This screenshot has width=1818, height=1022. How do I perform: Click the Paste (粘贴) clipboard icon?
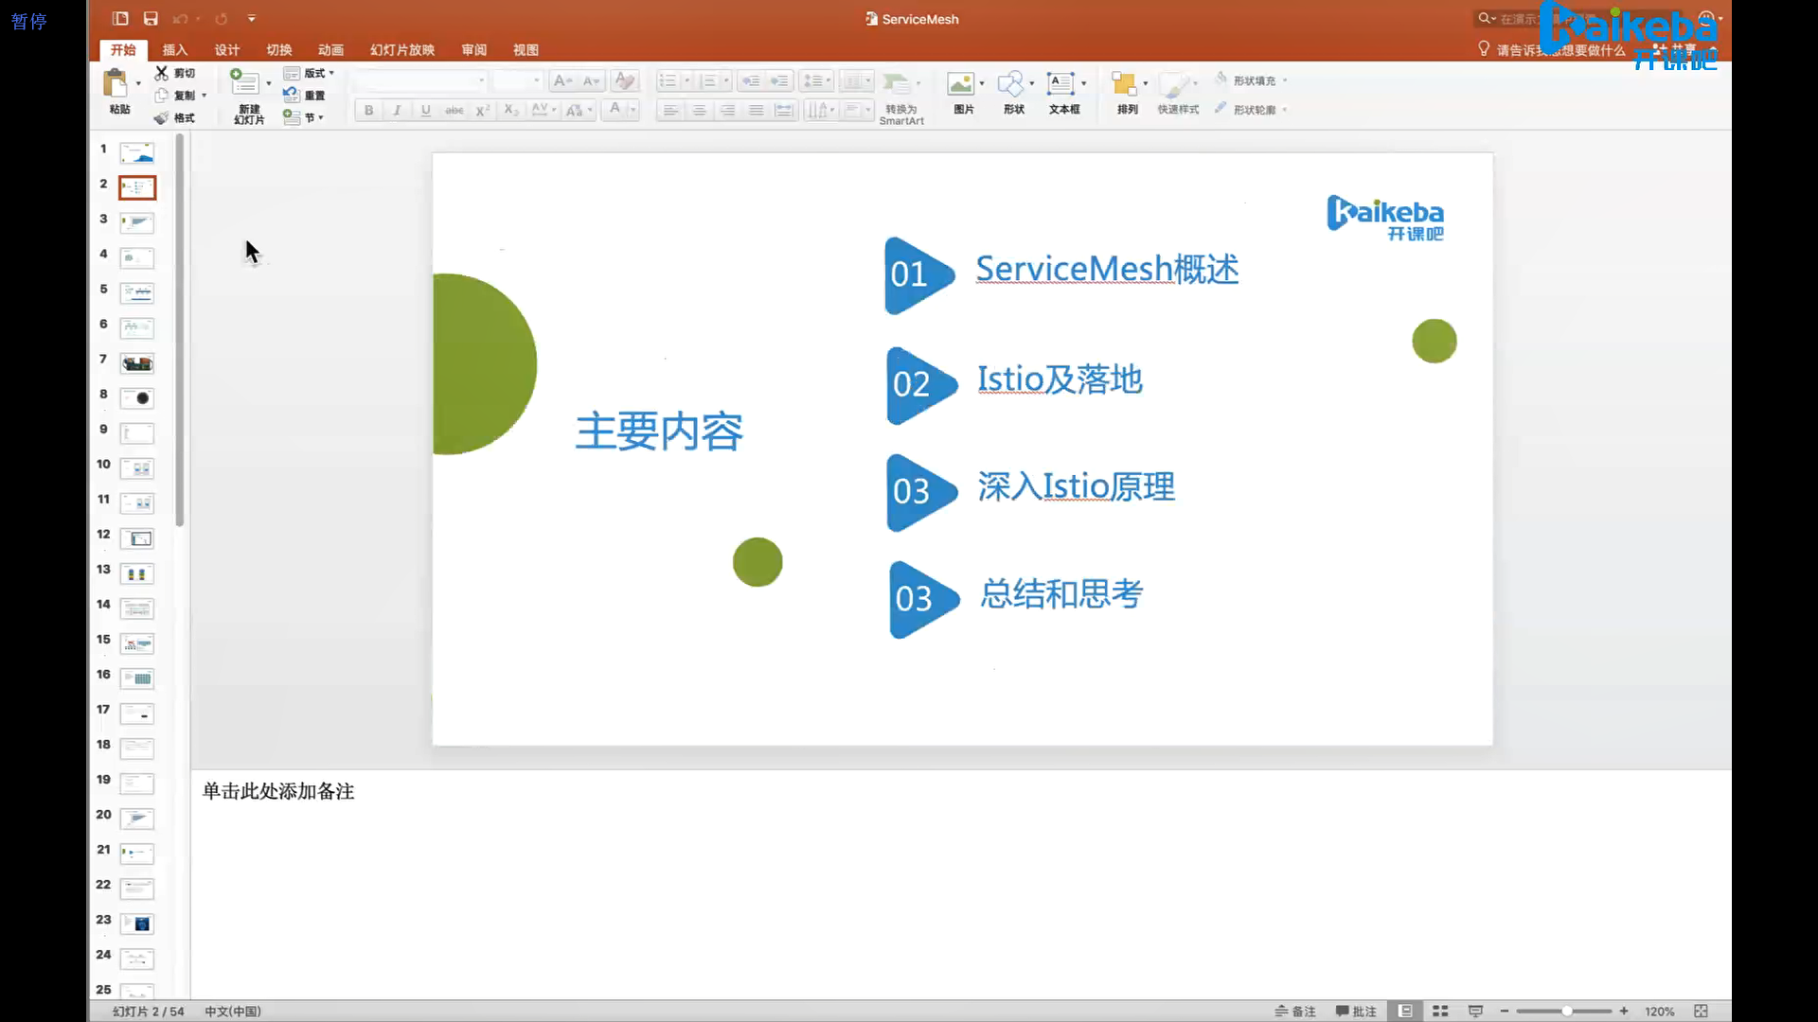[116, 85]
